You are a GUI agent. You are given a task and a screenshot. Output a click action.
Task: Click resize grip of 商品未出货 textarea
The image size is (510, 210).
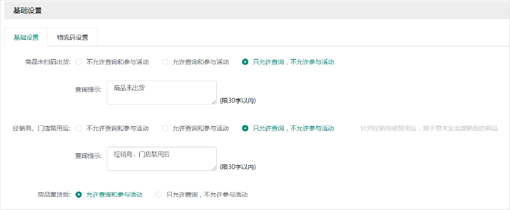[x=214, y=102]
